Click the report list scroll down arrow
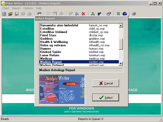Viewport: 163px width, 122px height. pyautogui.click(x=121, y=64)
